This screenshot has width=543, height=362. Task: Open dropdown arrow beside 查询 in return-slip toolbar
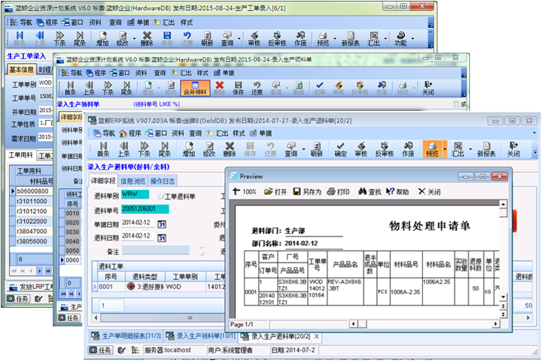click(303, 149)
